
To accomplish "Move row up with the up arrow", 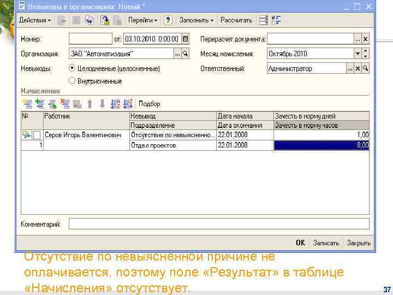I will (x=90, y=104).
